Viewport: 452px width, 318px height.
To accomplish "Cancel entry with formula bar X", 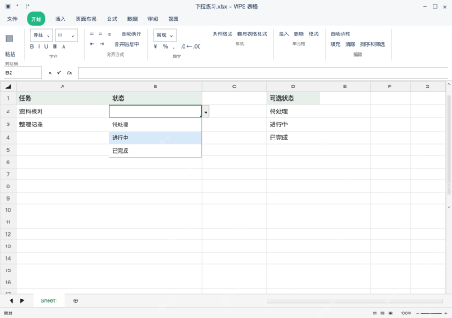I will tap(50, 73).
